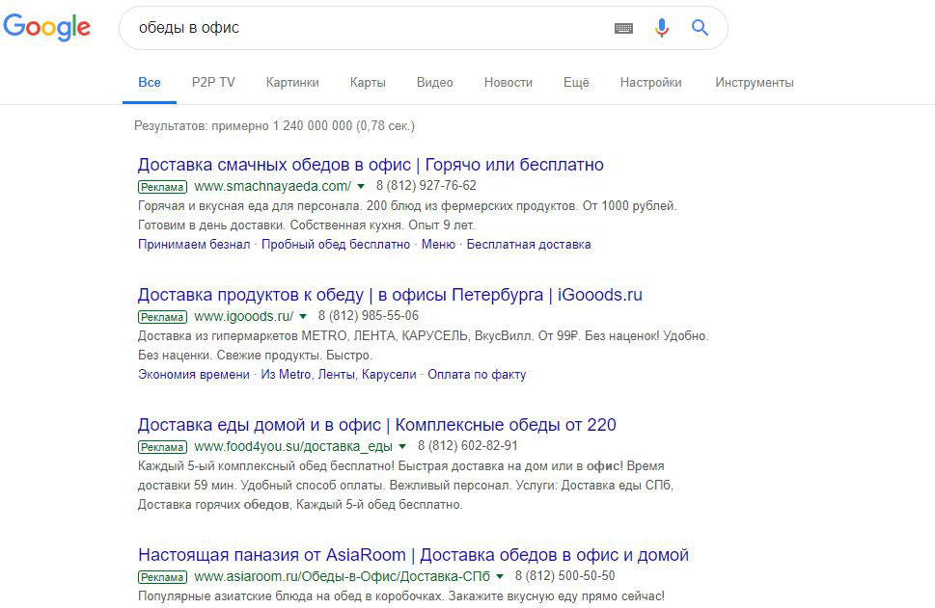
Task: Click phone number 8 (812) 500-50-50
Action: point(564,576)
